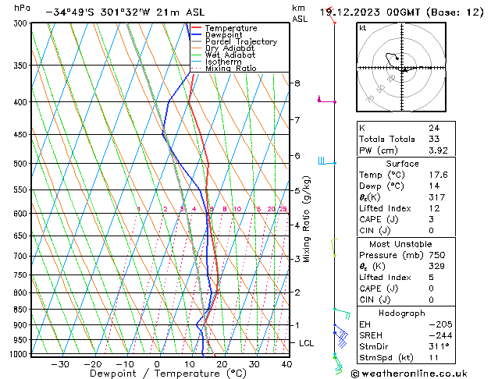Click the 'Mixing Ratio' legend label

pyautogui.click(x=231, y=68)
